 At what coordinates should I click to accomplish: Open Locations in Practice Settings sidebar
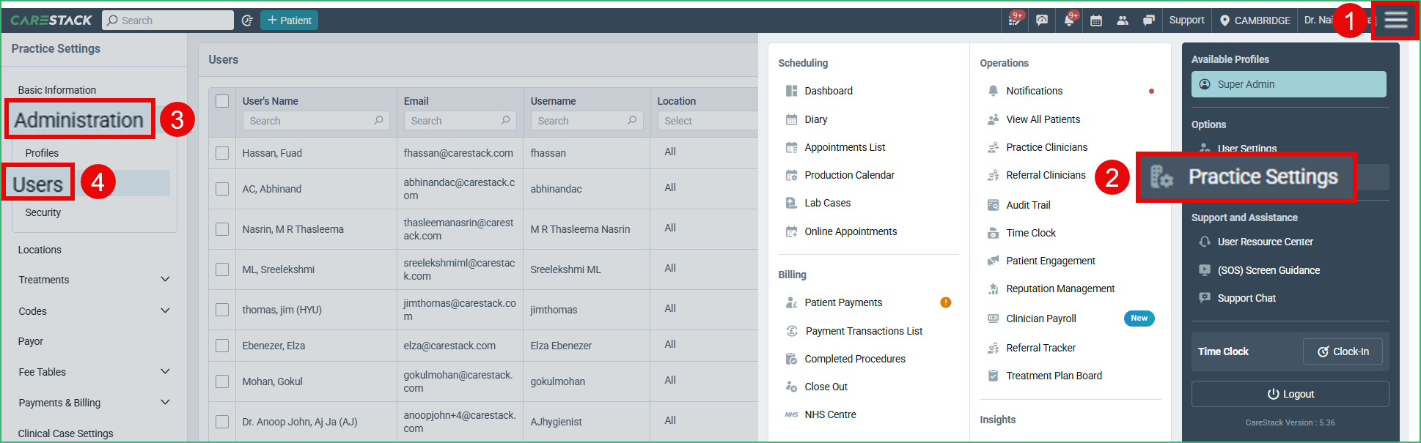(40, 250)
